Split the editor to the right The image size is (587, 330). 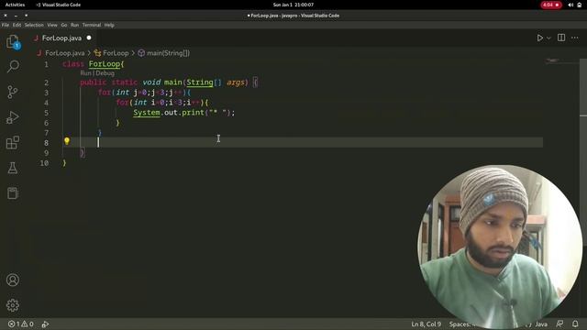click(561, 38)
